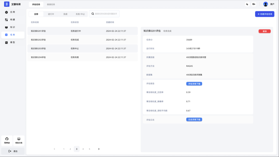This screenshot has width=279, height=157.
Task: Click 4XD双路径知识库问答 skill value
Action: (196, 57)
